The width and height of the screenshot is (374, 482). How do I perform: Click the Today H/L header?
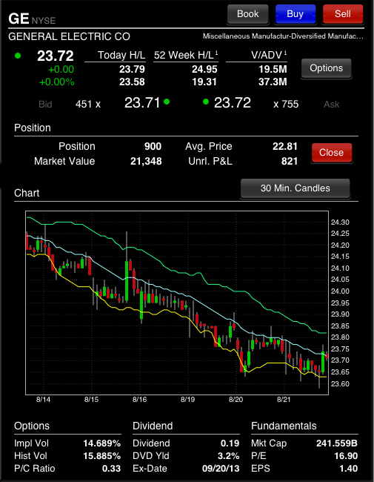pos(121,55)
